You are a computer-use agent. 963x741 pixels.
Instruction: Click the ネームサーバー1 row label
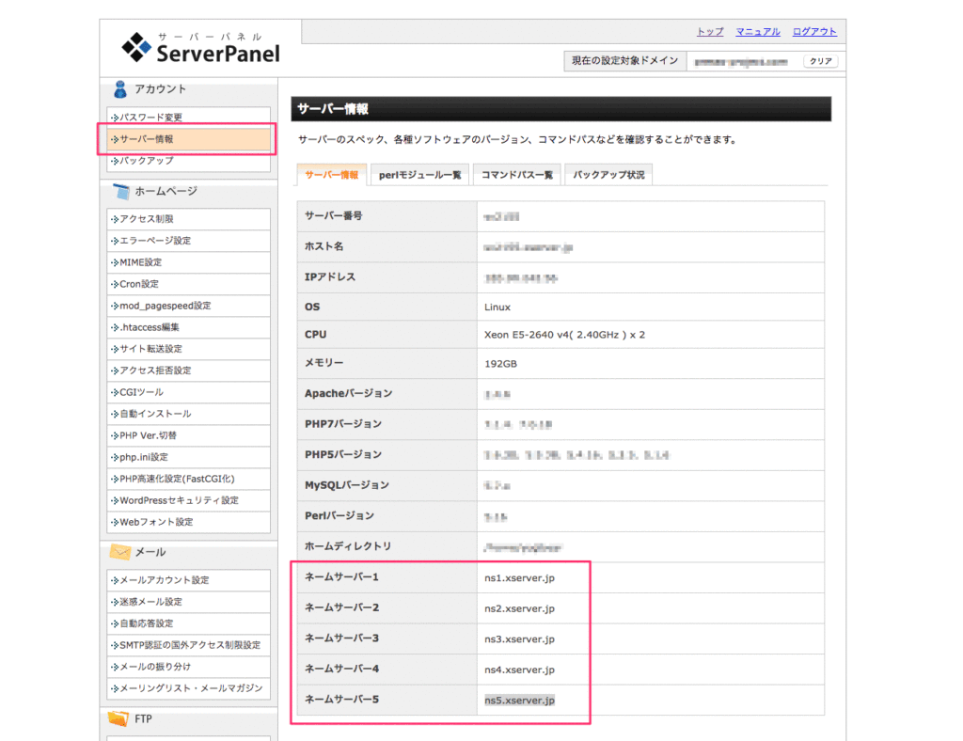click(x=341, y=577)
